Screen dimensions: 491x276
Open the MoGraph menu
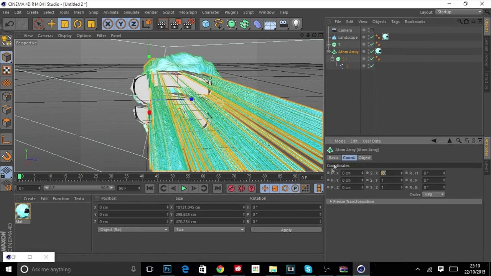pos(188,12)
